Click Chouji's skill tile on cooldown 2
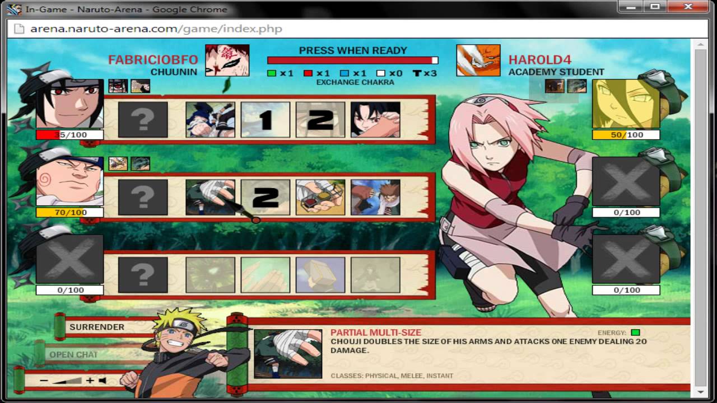Screen dimensions: 717x403 click(266, 197)
